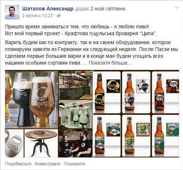Open the post timestamp 2 квітня о 13:23

tap(37, 16)
